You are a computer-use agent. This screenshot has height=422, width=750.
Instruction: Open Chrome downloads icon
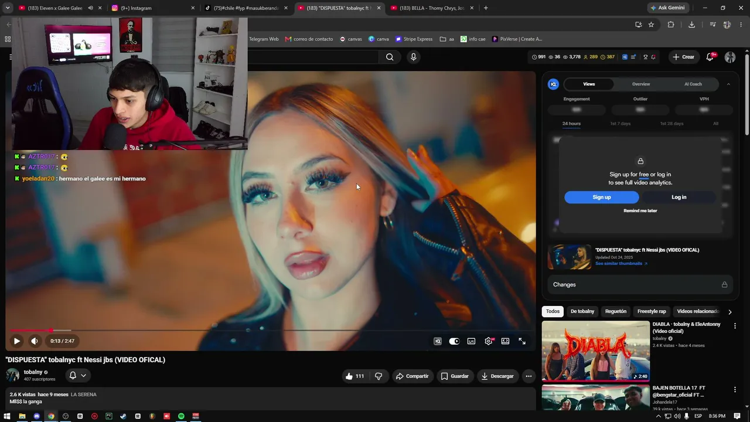point(691,25)
